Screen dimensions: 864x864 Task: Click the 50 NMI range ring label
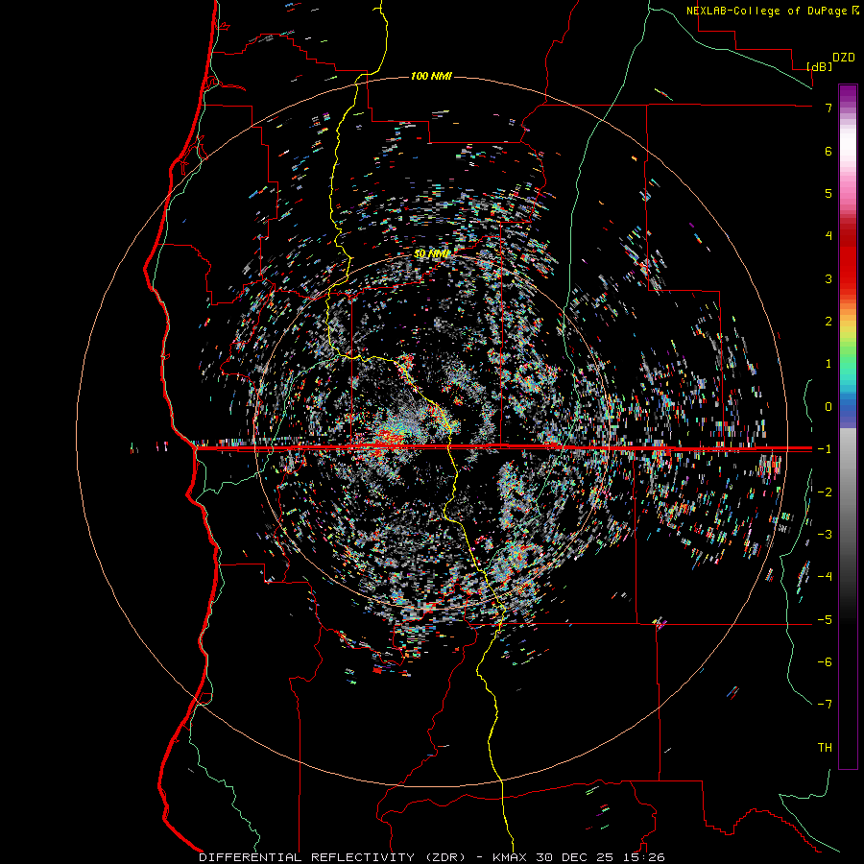(431, 253)
